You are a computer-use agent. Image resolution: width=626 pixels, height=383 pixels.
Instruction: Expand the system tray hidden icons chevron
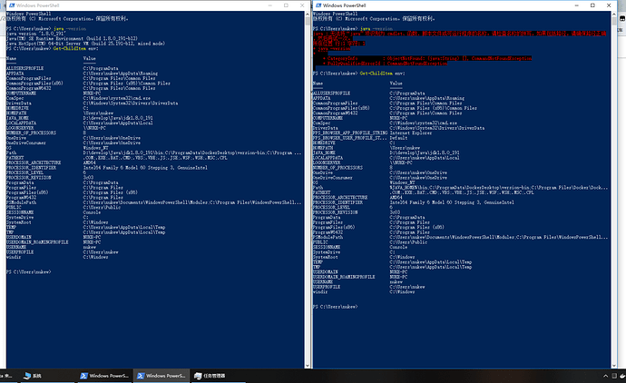tap(606, 376)
